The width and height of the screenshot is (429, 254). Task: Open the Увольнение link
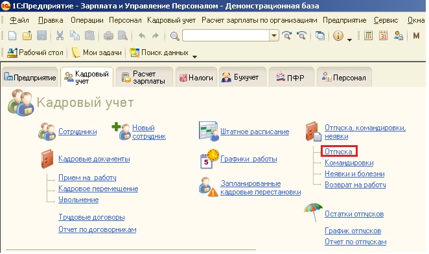78,200
